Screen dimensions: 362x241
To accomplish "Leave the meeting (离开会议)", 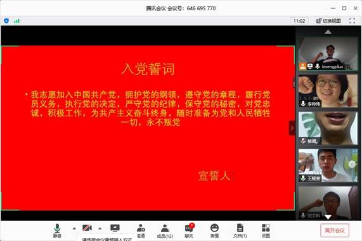I will pos(335,230).
